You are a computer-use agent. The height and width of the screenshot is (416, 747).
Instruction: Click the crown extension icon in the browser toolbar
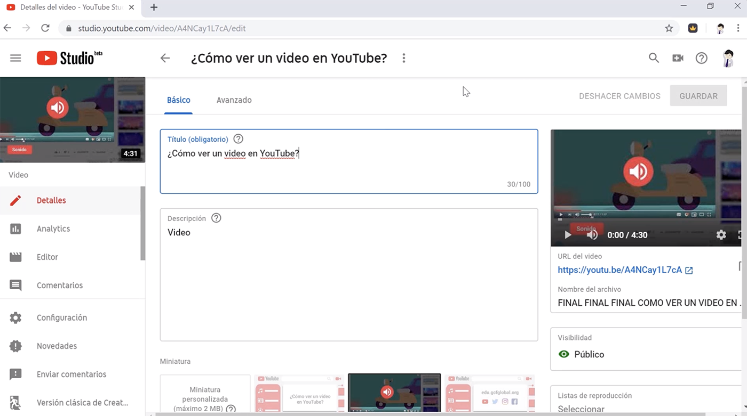[x=693, y=28]
